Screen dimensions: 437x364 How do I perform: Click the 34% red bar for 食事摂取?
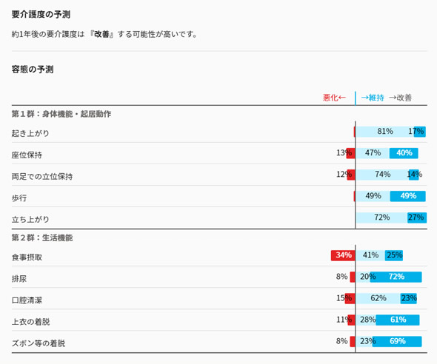[343, 255]
